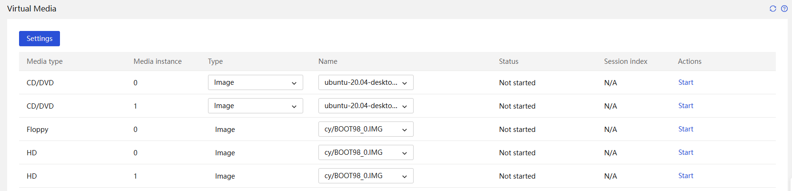Click the Virtual Media page title
792x191 pixels.
[32, 9]
